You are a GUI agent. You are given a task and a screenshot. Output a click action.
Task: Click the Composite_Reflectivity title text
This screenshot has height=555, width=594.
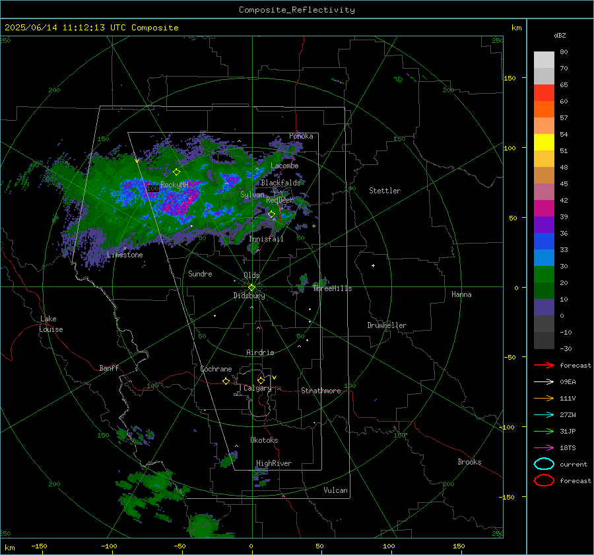pyautogui.click(x=297, y=10)
